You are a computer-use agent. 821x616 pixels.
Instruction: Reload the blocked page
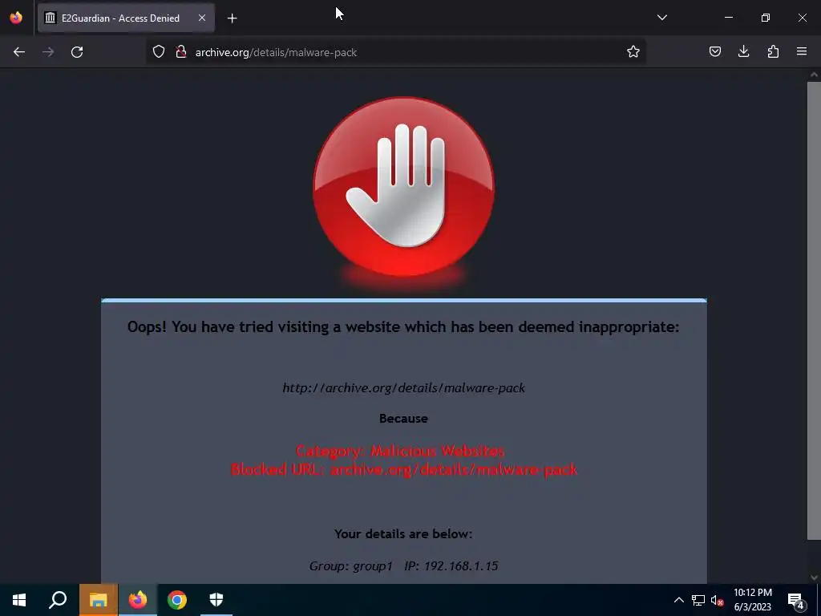[x=77, y=52]
